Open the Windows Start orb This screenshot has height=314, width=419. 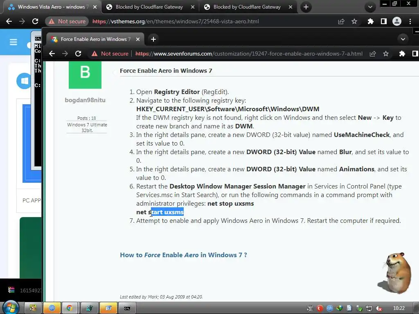(x=11, y=308)
